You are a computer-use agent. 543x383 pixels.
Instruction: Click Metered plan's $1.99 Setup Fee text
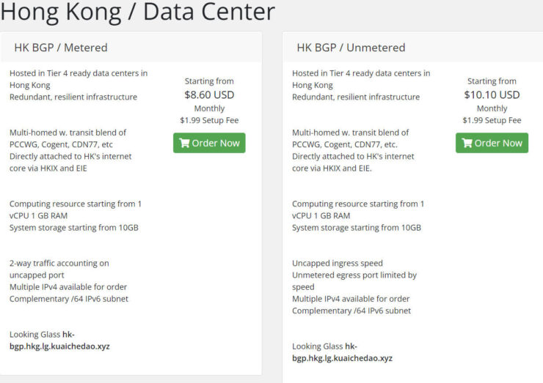click(x=209, y=120)
